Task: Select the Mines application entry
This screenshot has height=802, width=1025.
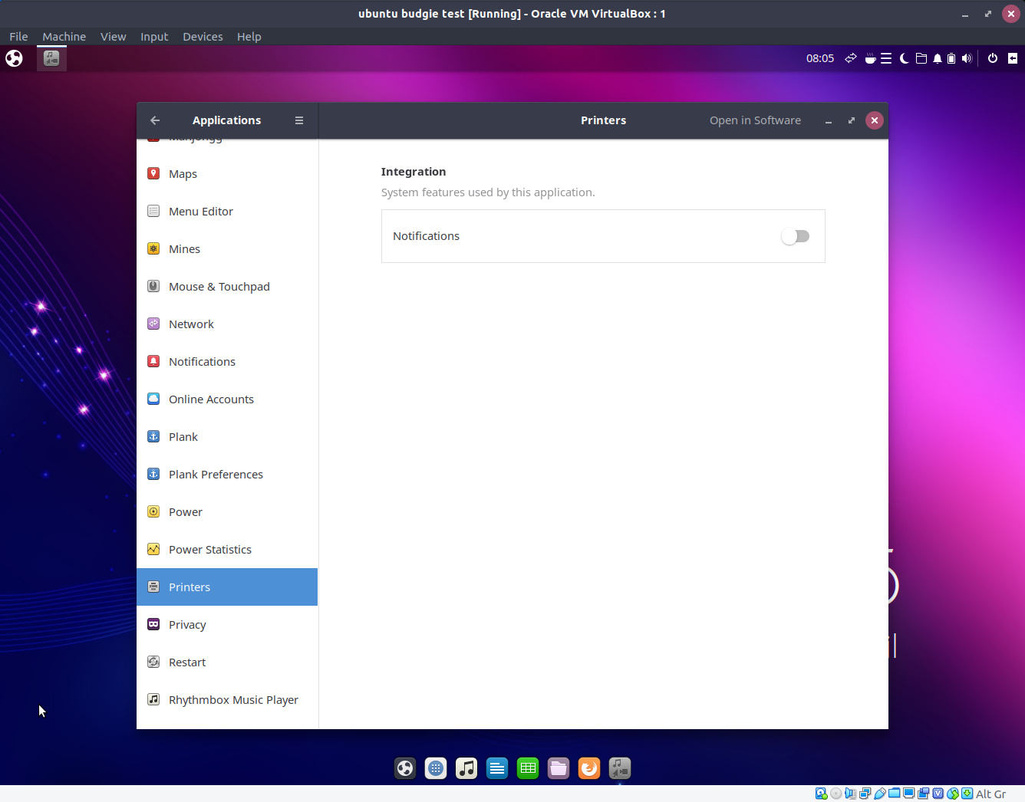Action: coord(227,249)
